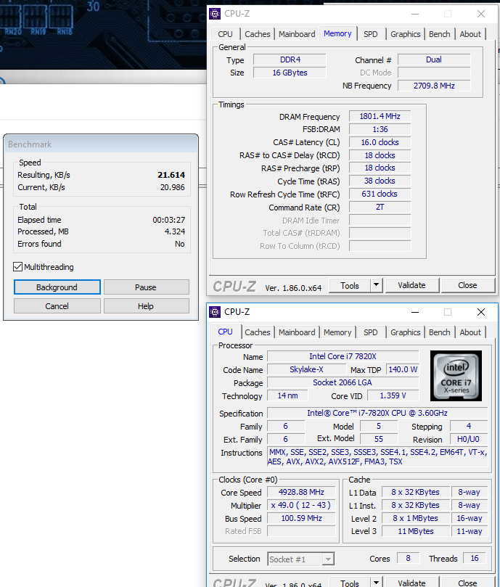The image size is (500, 587).
Task: Select Memory tab in upper CPU-Z window
Action: click(x=337, y=33)
